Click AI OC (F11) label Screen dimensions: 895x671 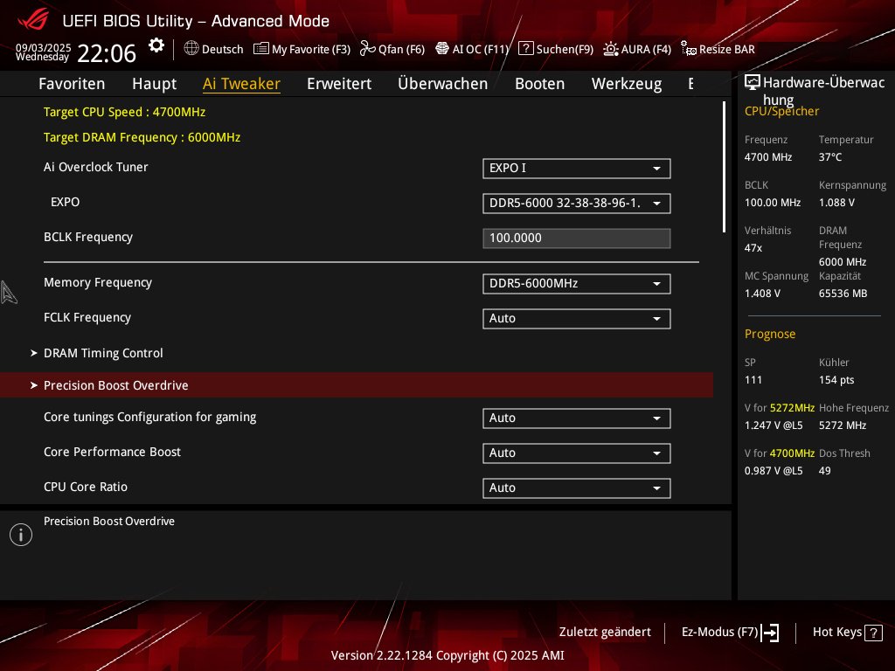[480, 49]
